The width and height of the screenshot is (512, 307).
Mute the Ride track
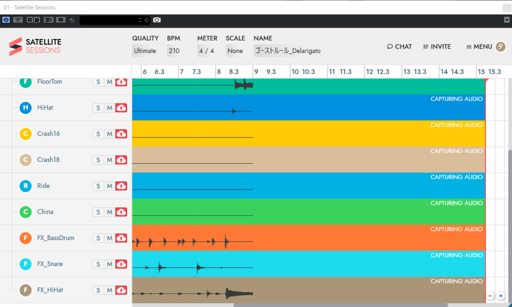[109, 186]
